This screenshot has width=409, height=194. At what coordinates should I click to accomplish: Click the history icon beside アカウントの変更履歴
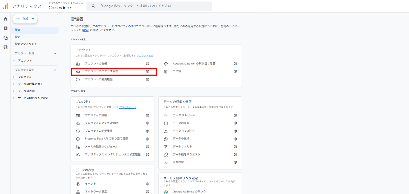[x=78, y=79]
